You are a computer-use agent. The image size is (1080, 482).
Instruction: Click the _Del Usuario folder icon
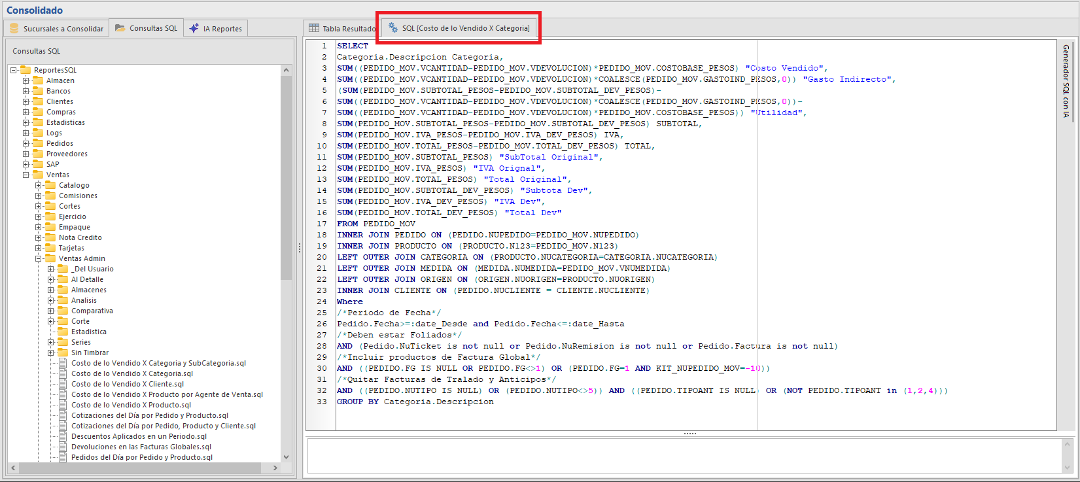[x=63, y=269]
